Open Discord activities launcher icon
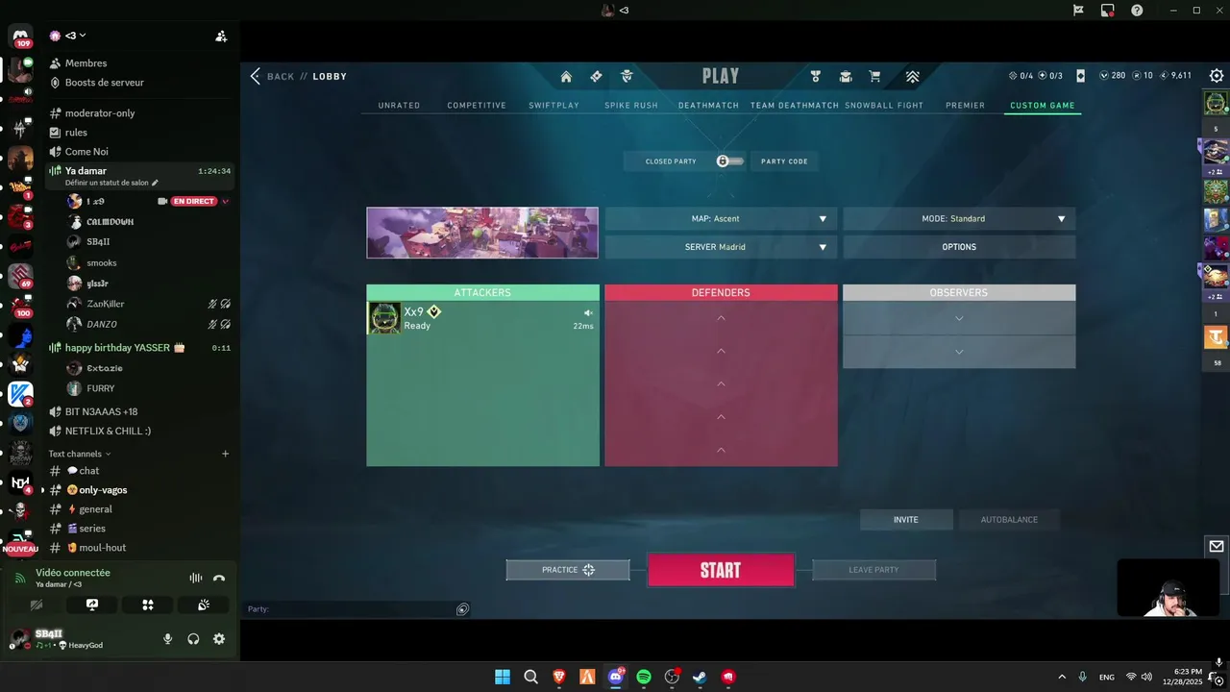 148,605
